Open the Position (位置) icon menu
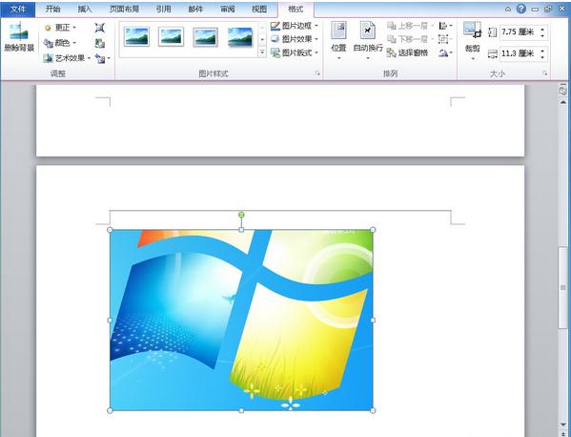 pos(338,40)
